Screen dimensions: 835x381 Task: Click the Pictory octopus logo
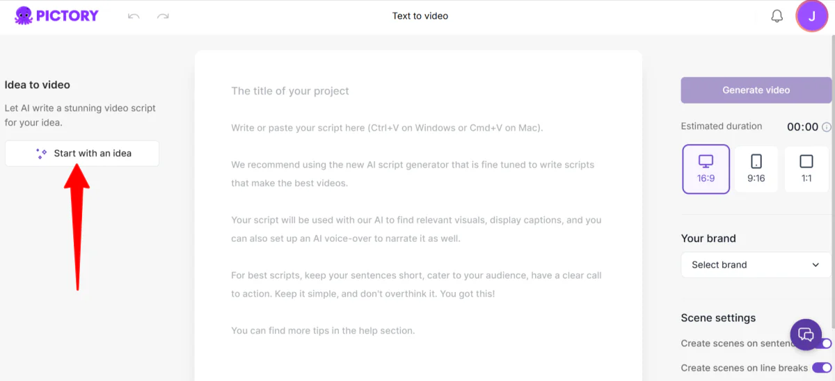(x=24, y=15)
